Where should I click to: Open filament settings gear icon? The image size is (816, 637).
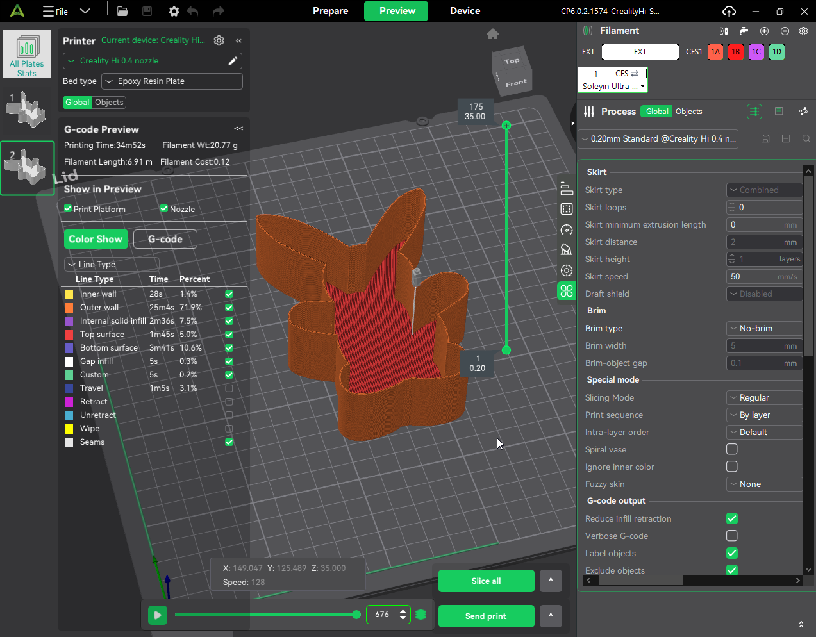[803, 31]
